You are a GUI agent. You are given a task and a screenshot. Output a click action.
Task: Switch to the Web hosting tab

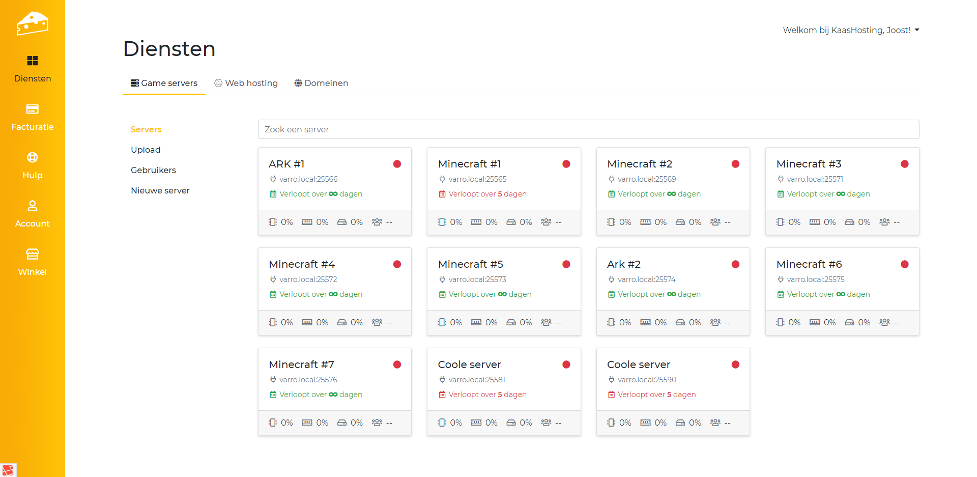click(246, 83)
